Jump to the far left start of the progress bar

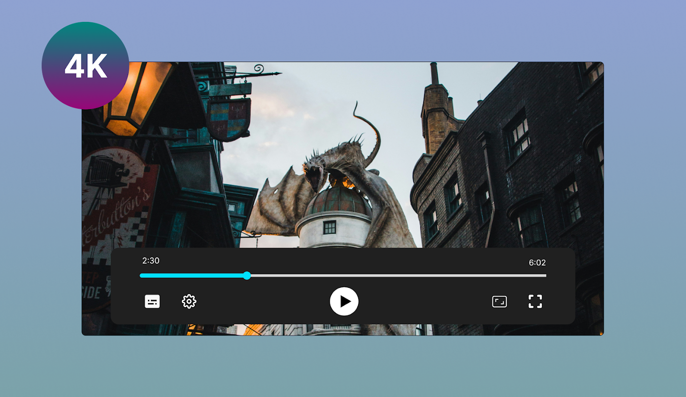click(x=141, y=275)
